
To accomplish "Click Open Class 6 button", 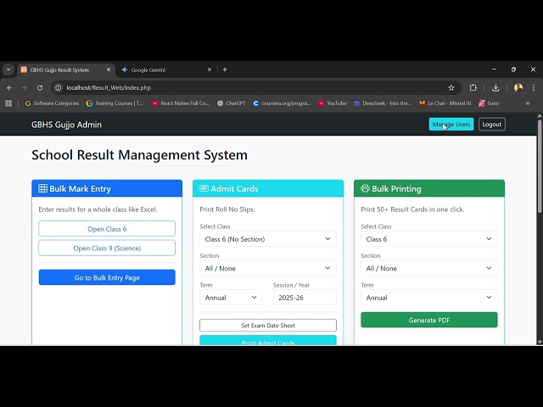I will click(107, 229).
